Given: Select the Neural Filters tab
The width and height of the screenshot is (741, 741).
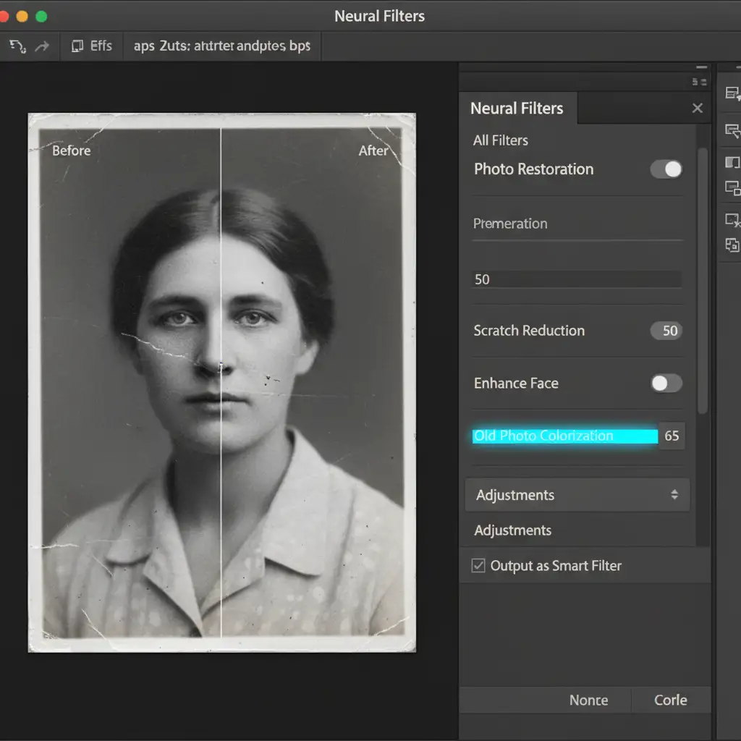Looking at the screenshot, I should pos(517,109).
